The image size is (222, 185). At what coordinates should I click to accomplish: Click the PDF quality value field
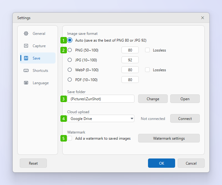[x=130, y=80]
